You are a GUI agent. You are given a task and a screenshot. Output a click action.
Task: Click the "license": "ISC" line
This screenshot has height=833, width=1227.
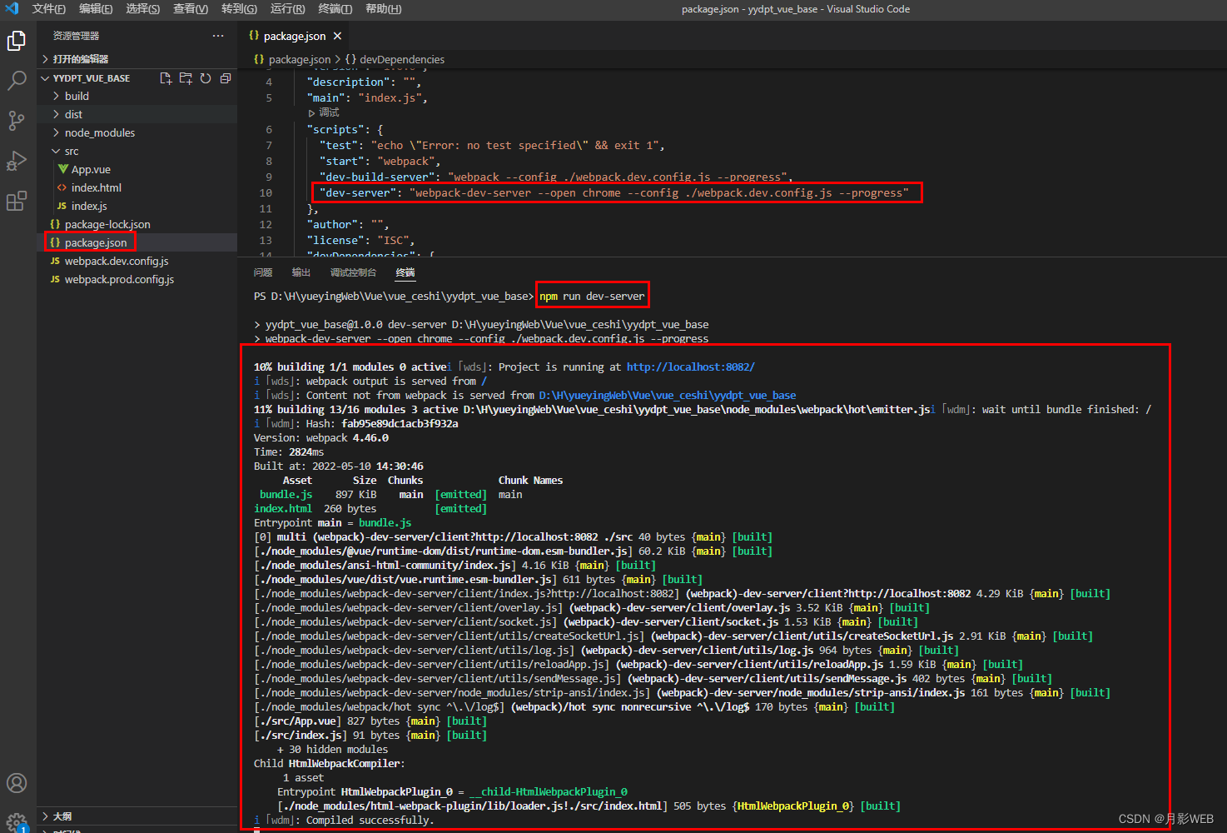click(360, 240)
